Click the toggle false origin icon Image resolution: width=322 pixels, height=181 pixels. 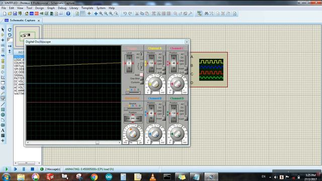pos(89,14)
